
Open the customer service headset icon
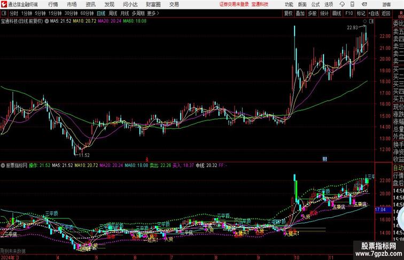pos(342,4)
